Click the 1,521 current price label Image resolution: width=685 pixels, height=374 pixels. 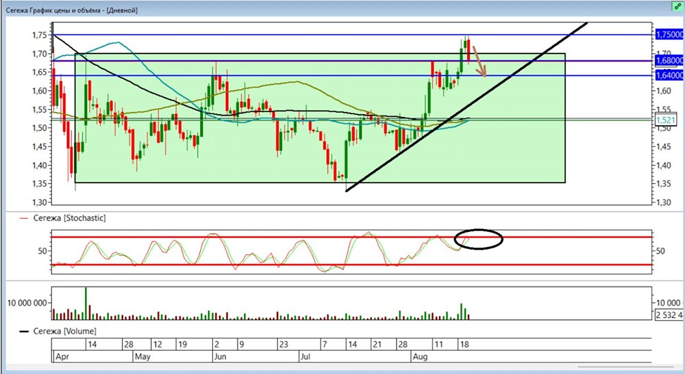pos(667,120)
